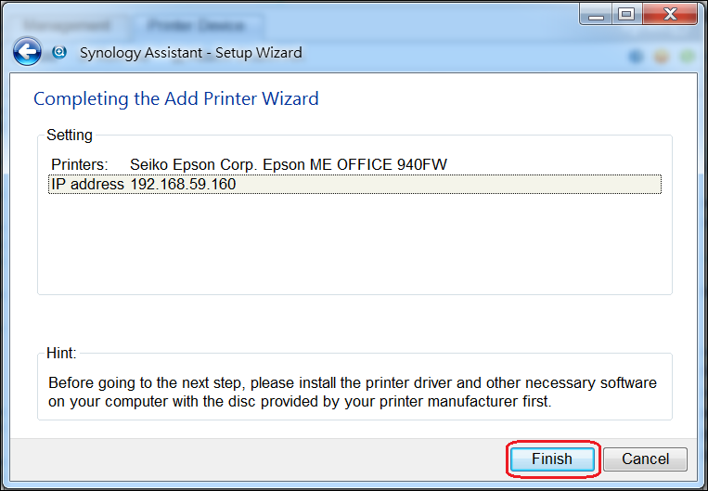The height and width of the screenshot is (491, 708).
Task: Click the 'Synology Assistant - Setup Wizard' title
Action: click(x=191, y=53)
